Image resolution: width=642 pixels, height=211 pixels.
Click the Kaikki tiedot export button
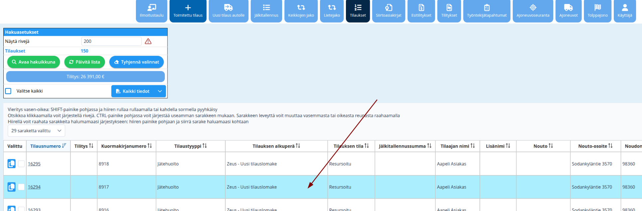[x=133, y=91]
